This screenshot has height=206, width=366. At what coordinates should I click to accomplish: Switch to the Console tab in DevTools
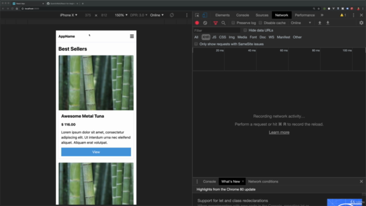coord(242,15)
